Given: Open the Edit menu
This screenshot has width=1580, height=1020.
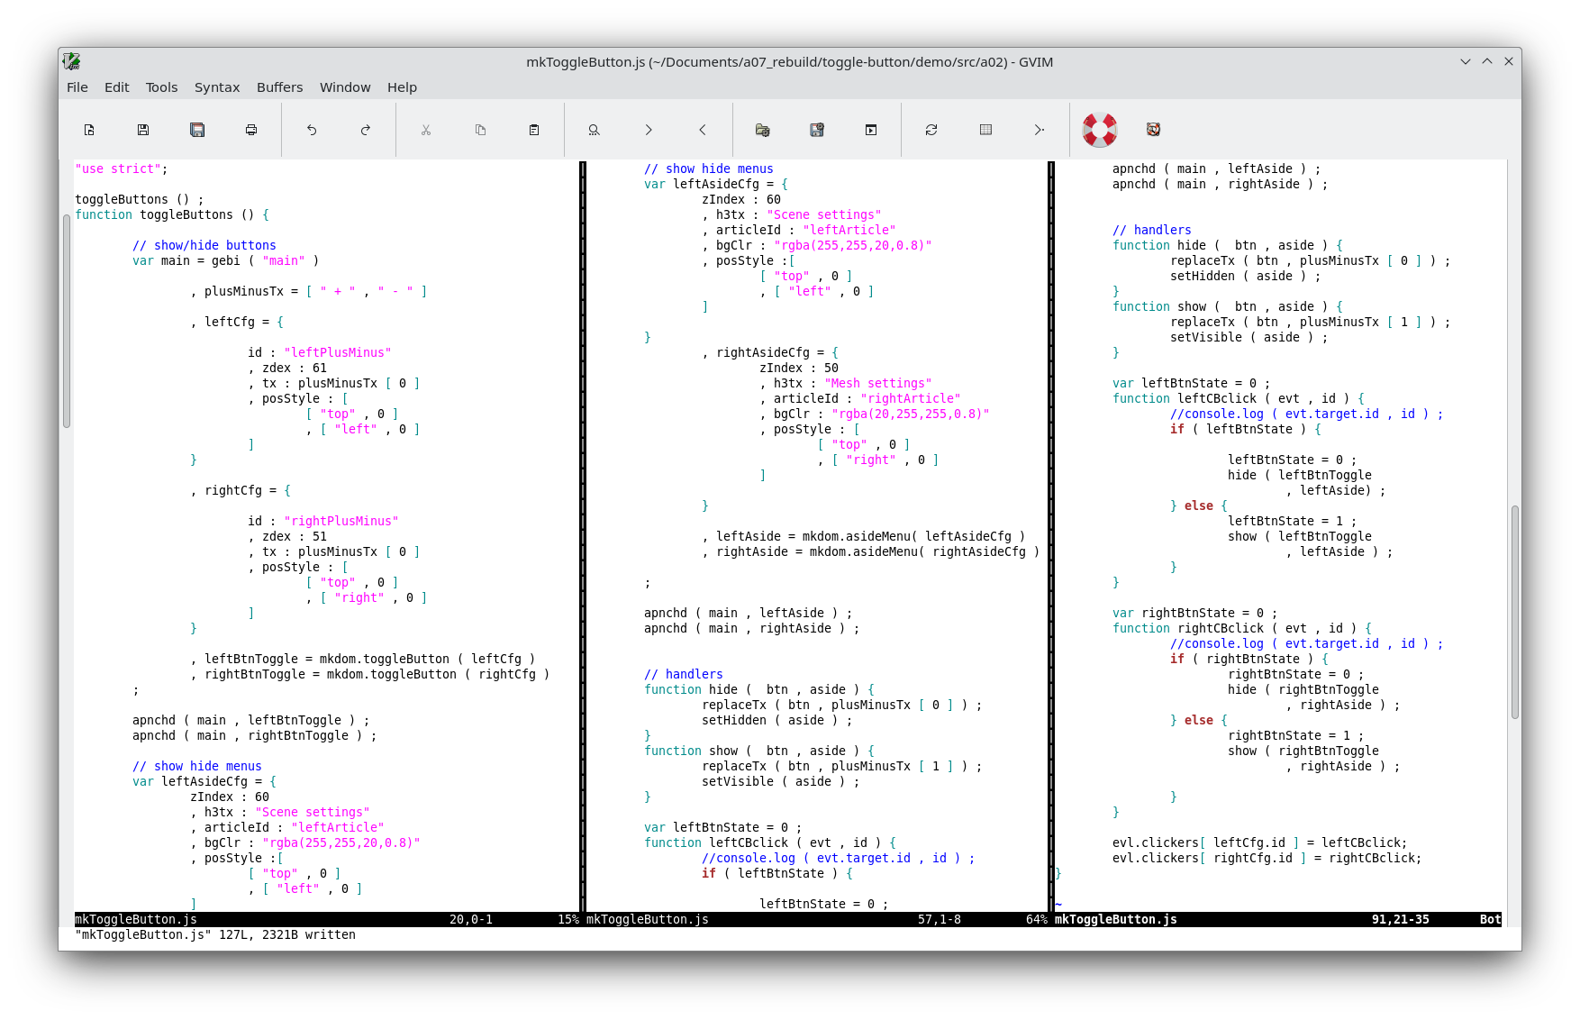Looking at the screenshot, I should tap(117, 87).
